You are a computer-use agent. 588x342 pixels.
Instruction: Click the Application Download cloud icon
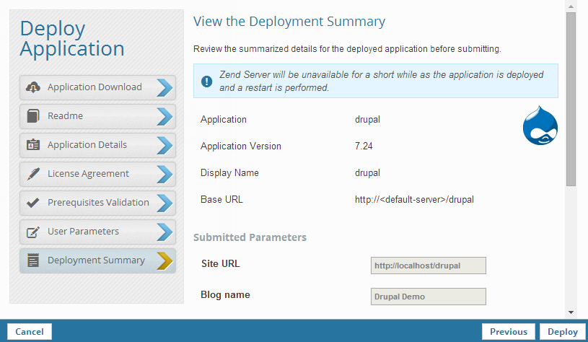coord(32,87)
